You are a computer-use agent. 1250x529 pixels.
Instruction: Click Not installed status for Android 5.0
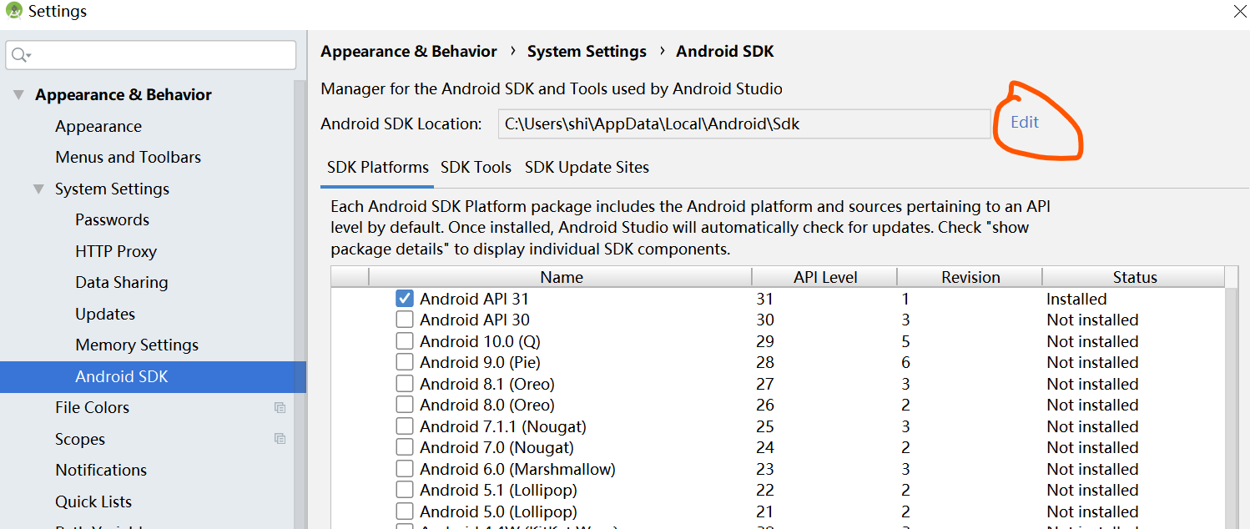(1092, 511)
